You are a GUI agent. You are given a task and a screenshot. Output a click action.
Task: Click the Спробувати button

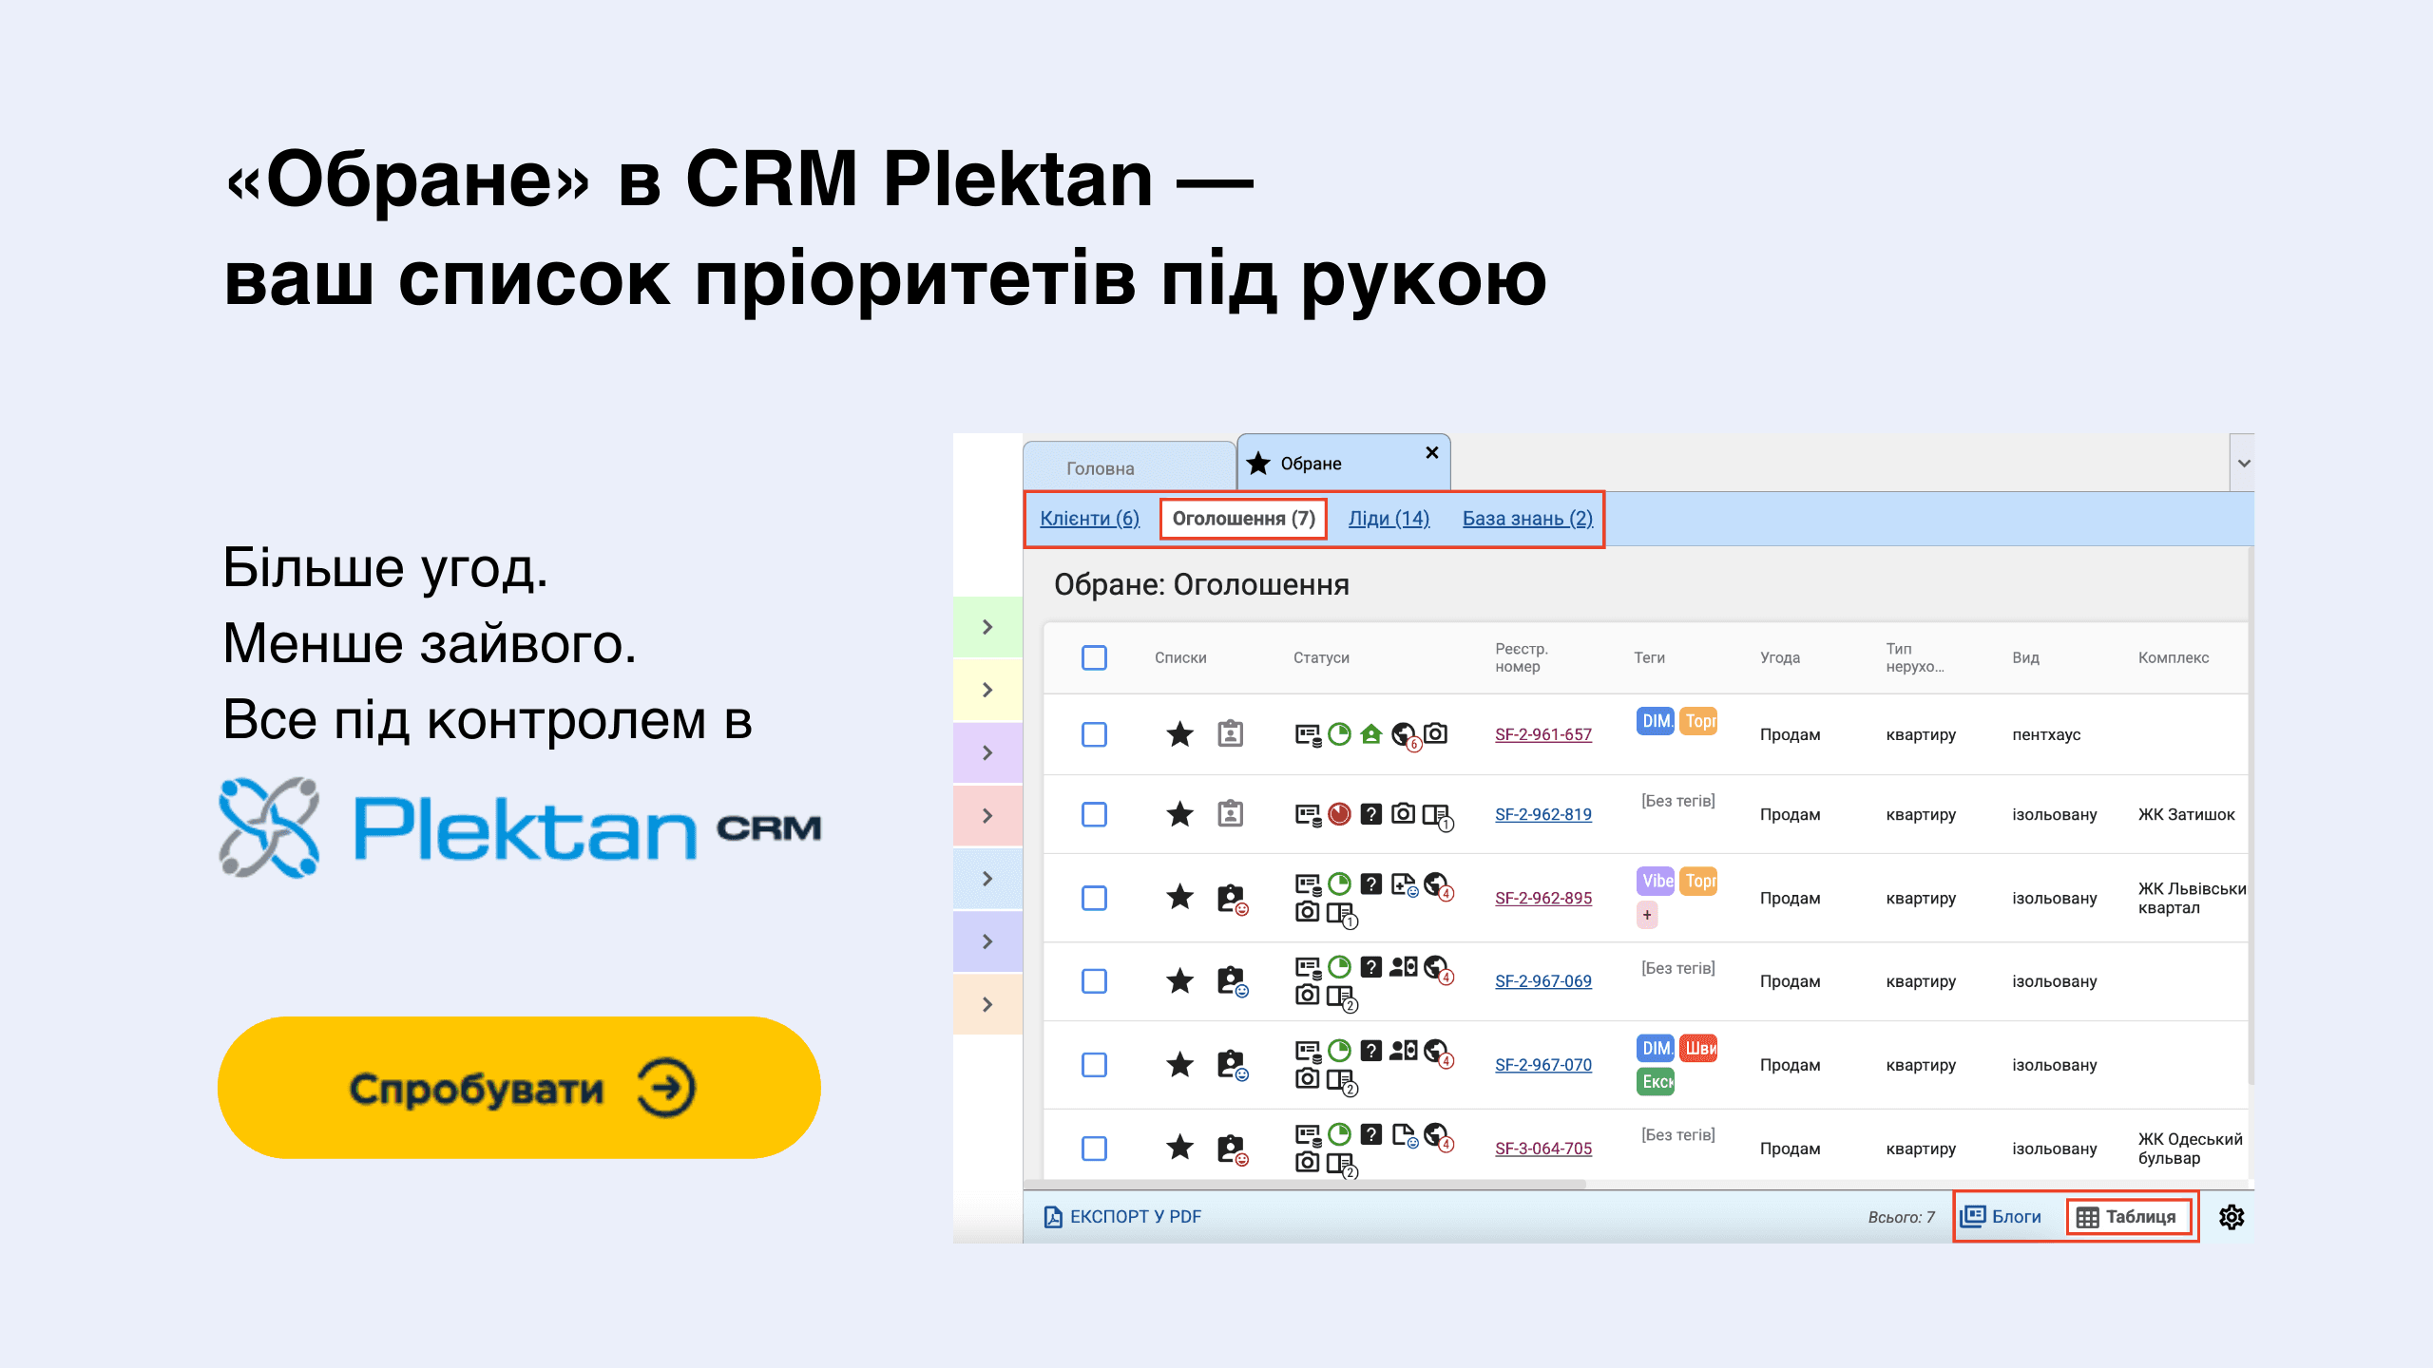coord(519,1088)
